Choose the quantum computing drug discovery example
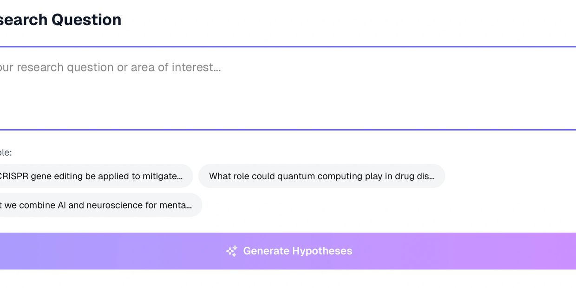Screen dimensions: 576x288 pos(321,176)
